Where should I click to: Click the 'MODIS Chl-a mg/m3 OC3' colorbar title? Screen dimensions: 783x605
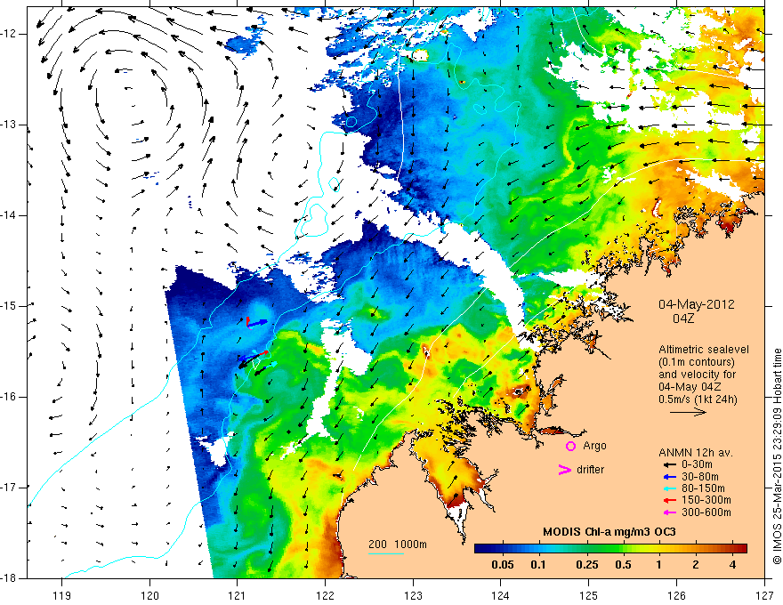tap(609, 532)
